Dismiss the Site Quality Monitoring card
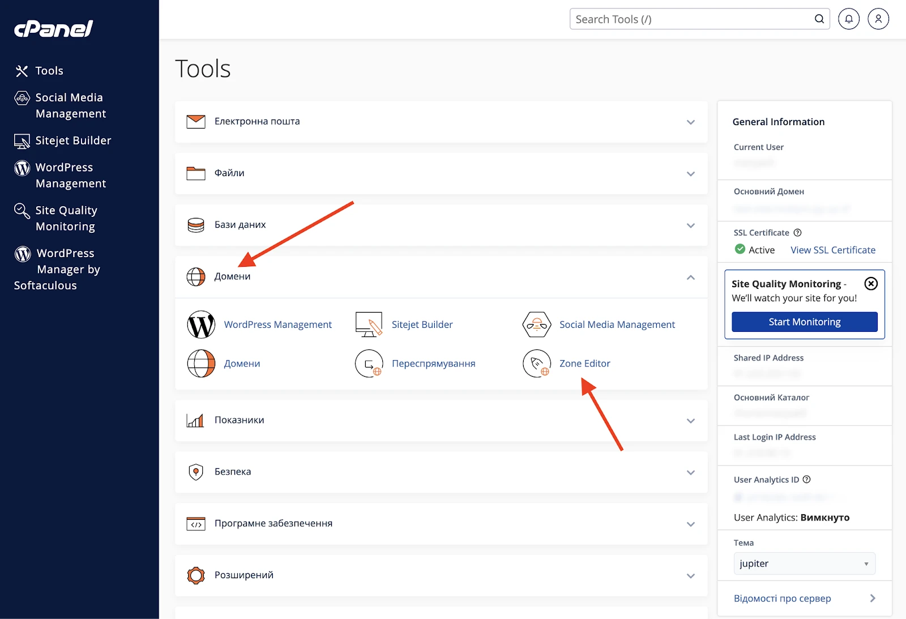 pos(871,284)
